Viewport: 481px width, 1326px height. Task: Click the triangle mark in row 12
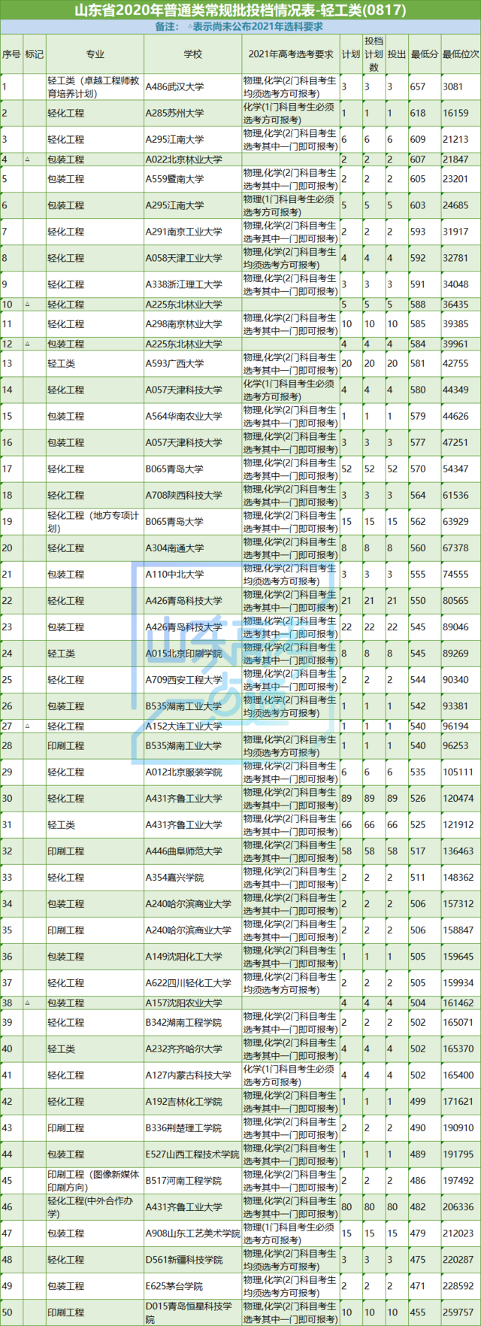tap(27, 344)
